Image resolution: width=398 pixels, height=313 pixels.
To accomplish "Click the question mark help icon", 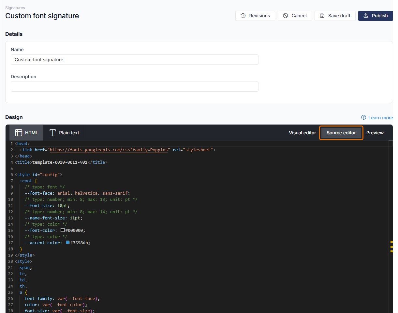I will click(364, 117).
